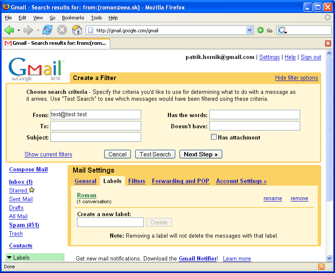Click the Subject input field
The height and width of the screenshot is (273, 335).
pos(96,137)
